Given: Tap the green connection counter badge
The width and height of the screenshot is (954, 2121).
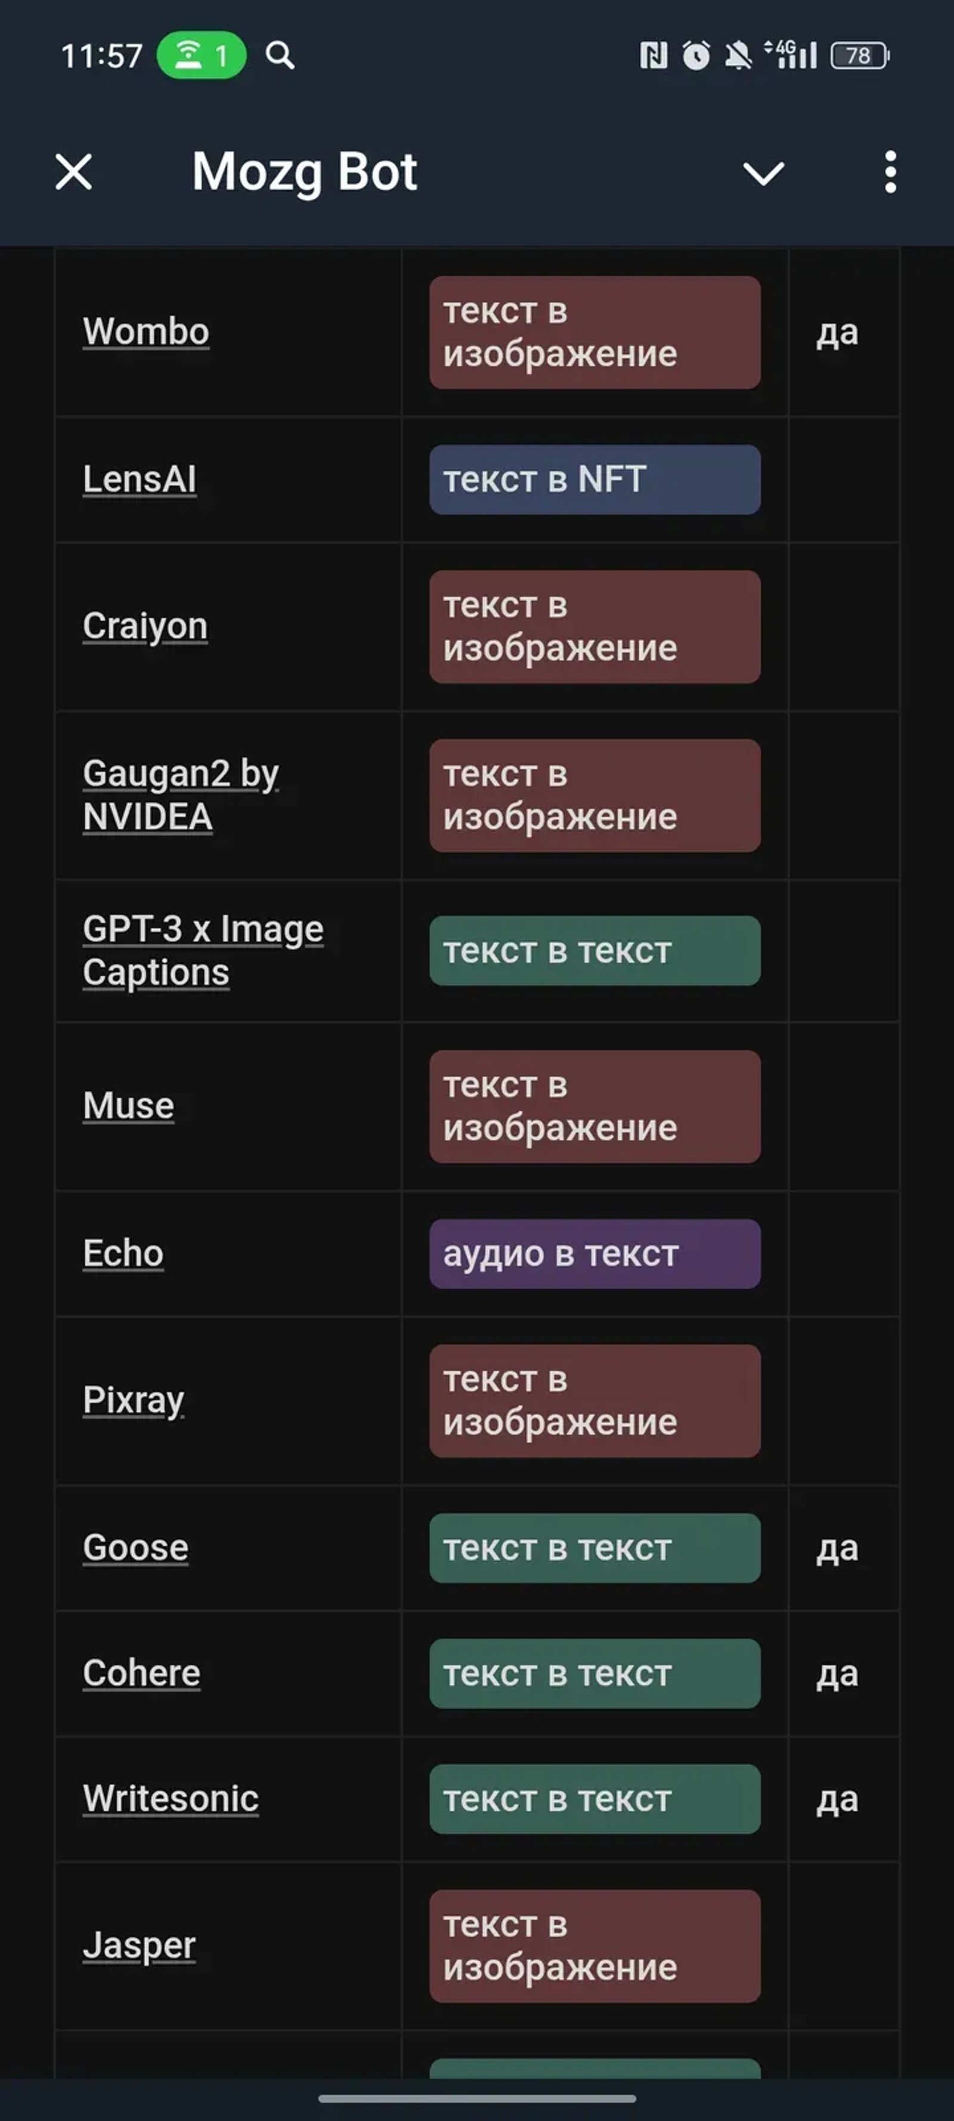Looking at the screenshot, I should [200, 54].
